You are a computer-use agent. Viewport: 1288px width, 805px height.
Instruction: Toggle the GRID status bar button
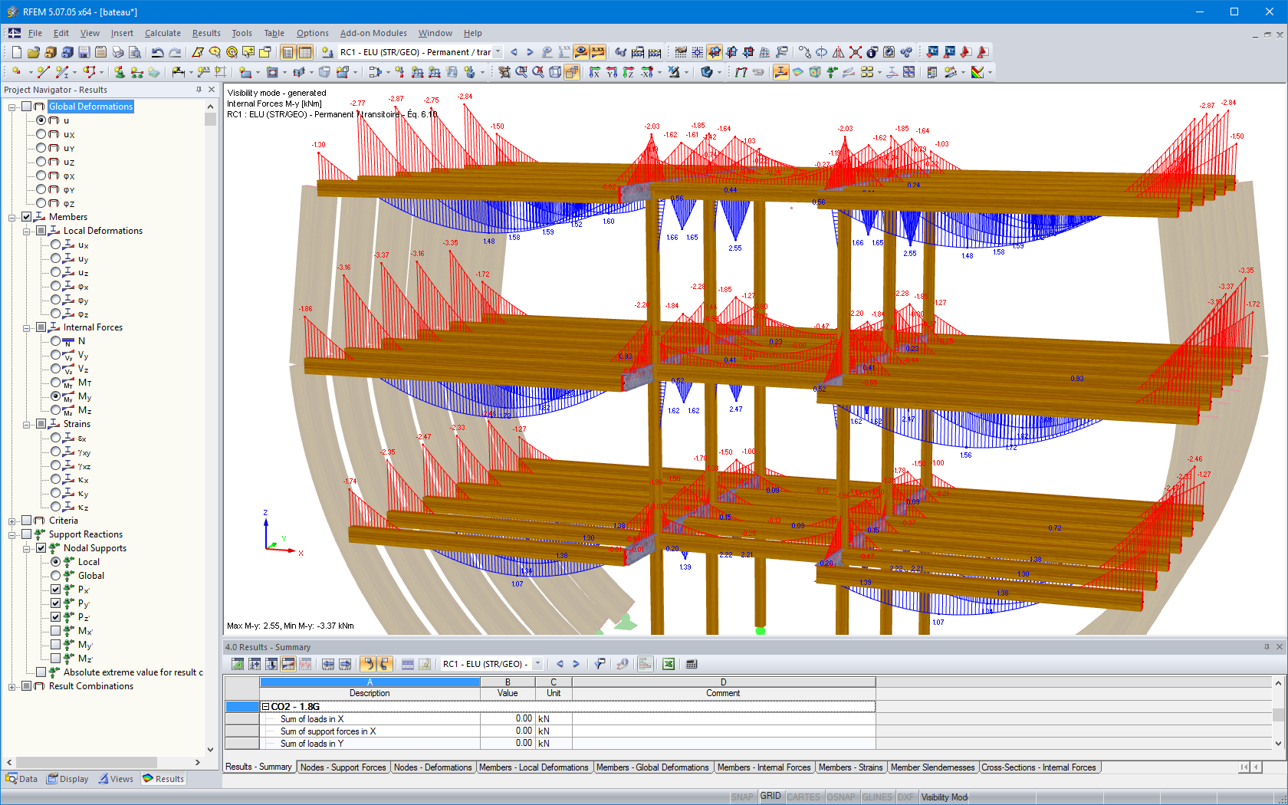pos(770,797)
